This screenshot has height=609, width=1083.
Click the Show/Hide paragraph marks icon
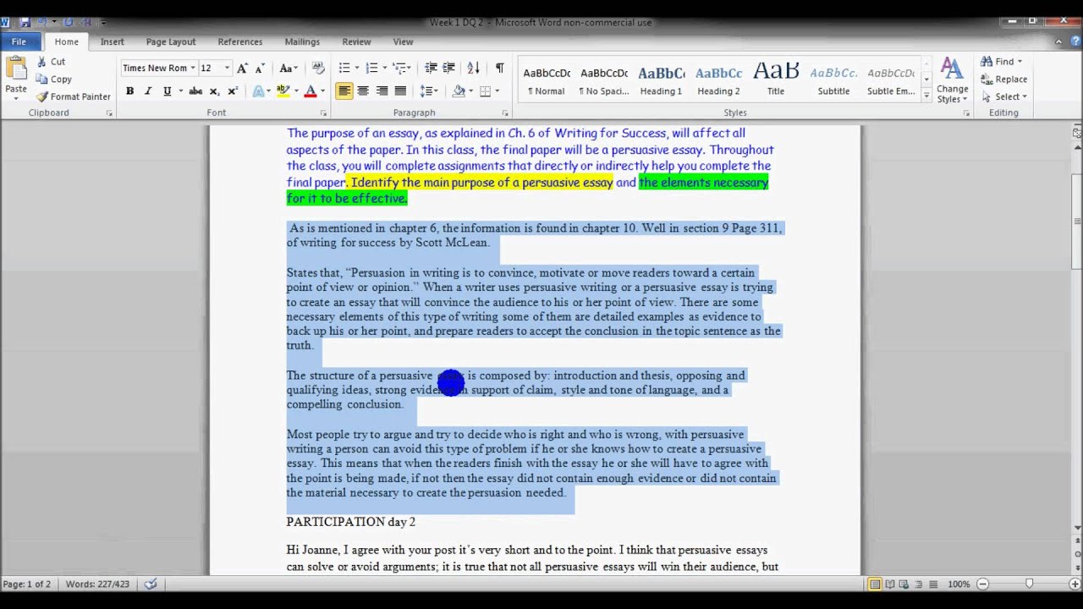pos(499,68)
